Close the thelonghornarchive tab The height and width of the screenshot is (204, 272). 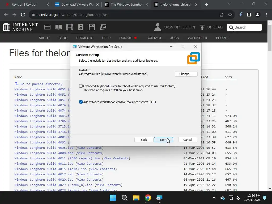pyautogui.click(x=196, y=5)
